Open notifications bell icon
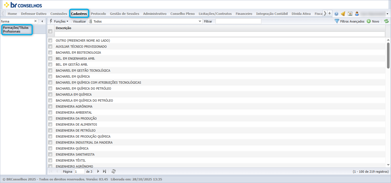Image resolution: width=391 pixels, height=183 pixels. [343, 14]
